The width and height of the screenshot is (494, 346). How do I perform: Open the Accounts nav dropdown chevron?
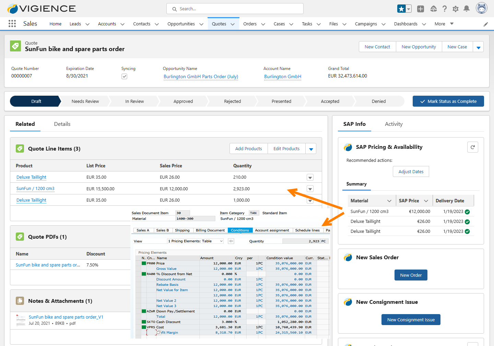pyautogui.click(x=122, y=24)
